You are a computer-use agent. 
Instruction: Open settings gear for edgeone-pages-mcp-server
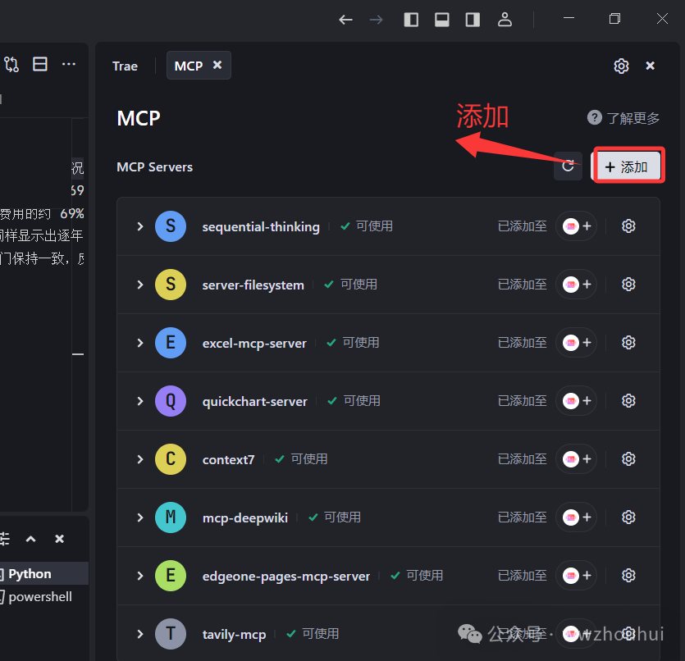coord(628,576)
